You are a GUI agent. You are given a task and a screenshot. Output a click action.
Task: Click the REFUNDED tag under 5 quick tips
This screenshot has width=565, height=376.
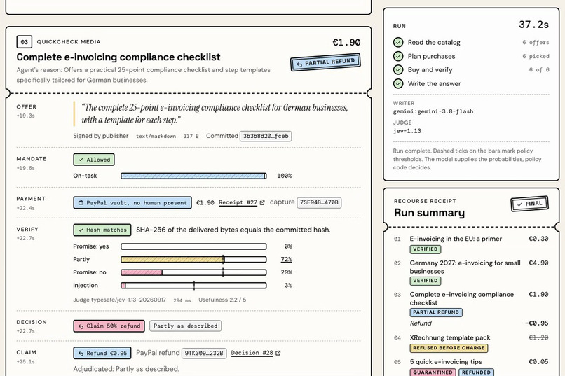click(x=476, y=372)
